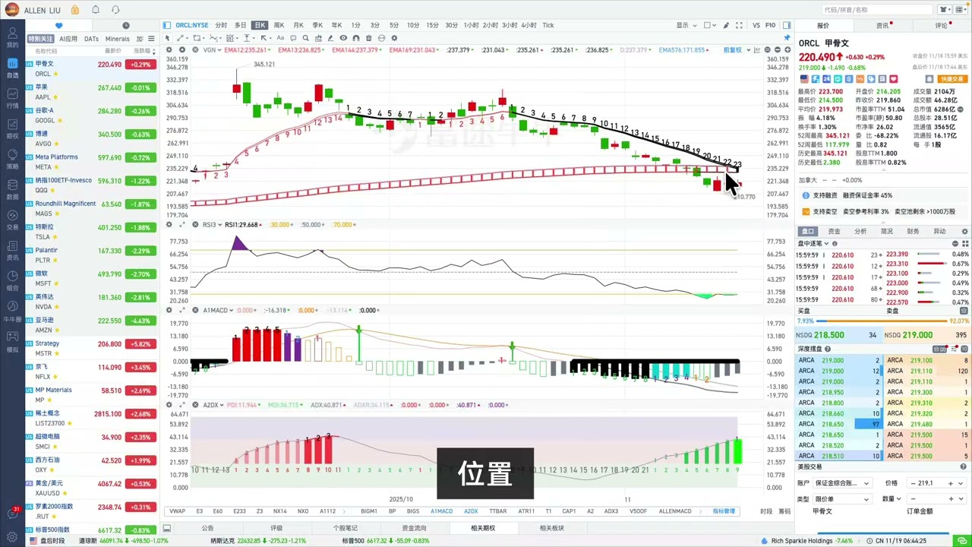Image resolution: width=972 pixels, height=547 pixels.
Task: Click the orange lock icon beside ALLEN LIU
Action: point(75,10)
